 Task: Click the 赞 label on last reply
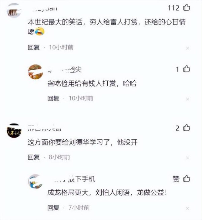pyautogui.click(x=176, y=179)
